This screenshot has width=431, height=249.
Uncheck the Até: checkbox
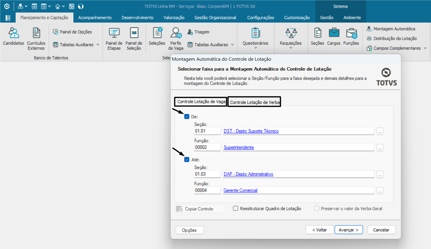coord(187,160)
